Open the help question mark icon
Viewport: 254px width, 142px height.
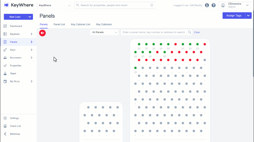pyautogui.click(x=214, y=5)
